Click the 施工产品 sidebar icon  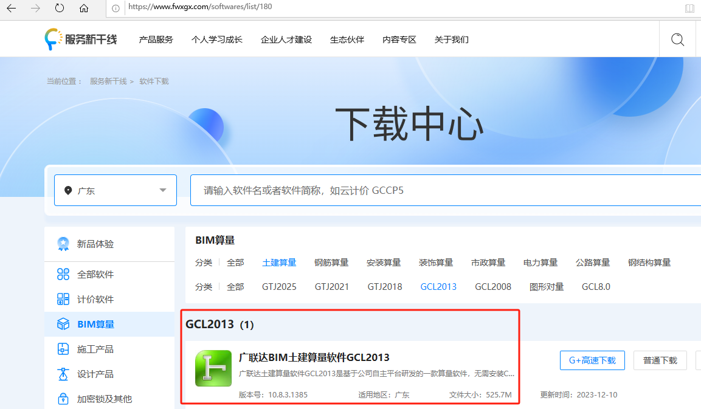pos(63,349)
